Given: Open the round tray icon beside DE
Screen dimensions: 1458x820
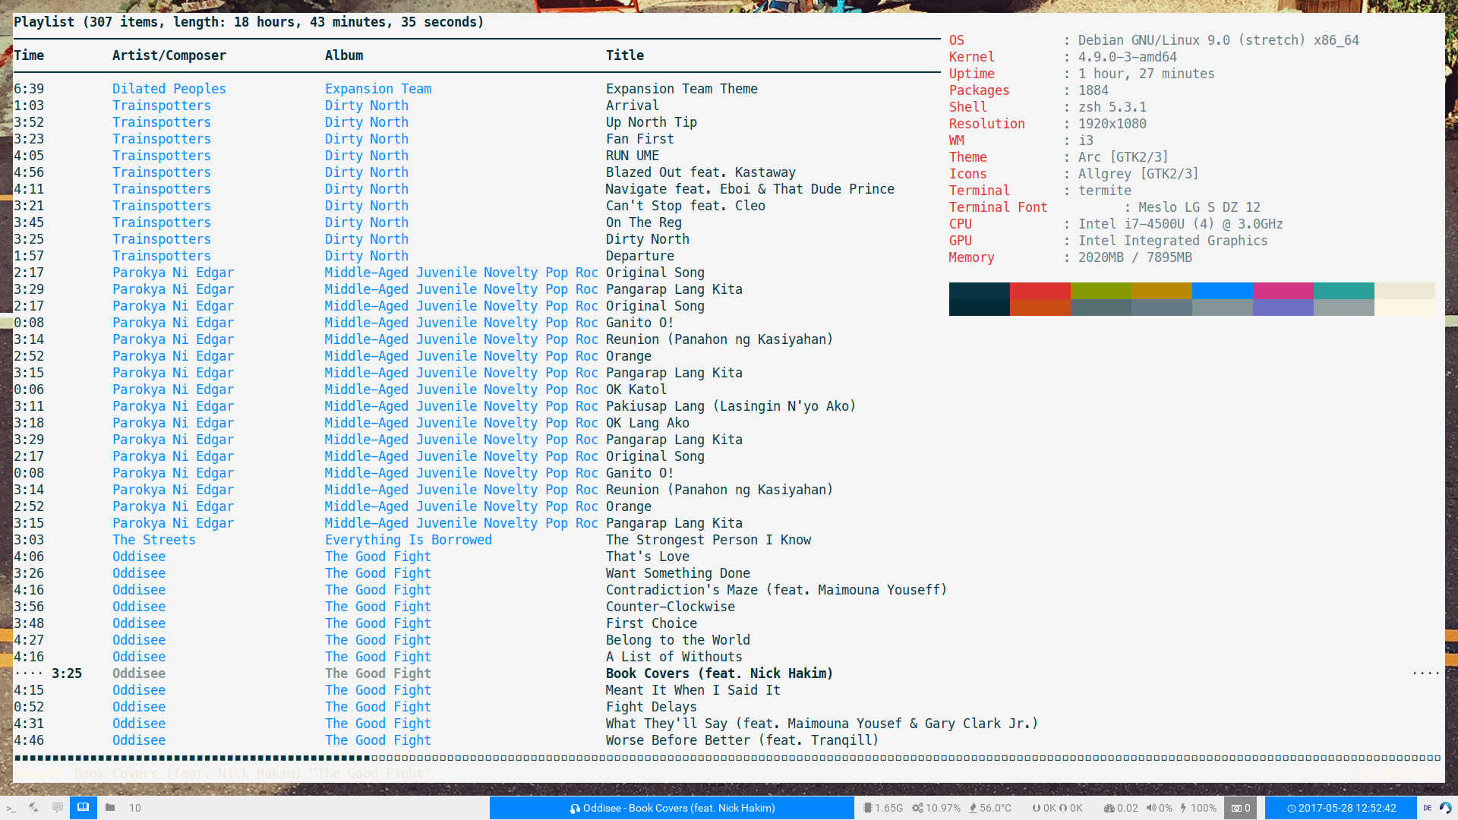Looking at the screenshot, I should click(1445, 808).
